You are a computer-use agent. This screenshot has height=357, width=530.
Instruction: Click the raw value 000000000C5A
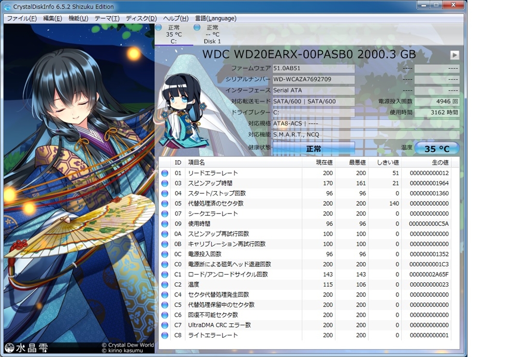pyautogui.click(x=429, y=224)
